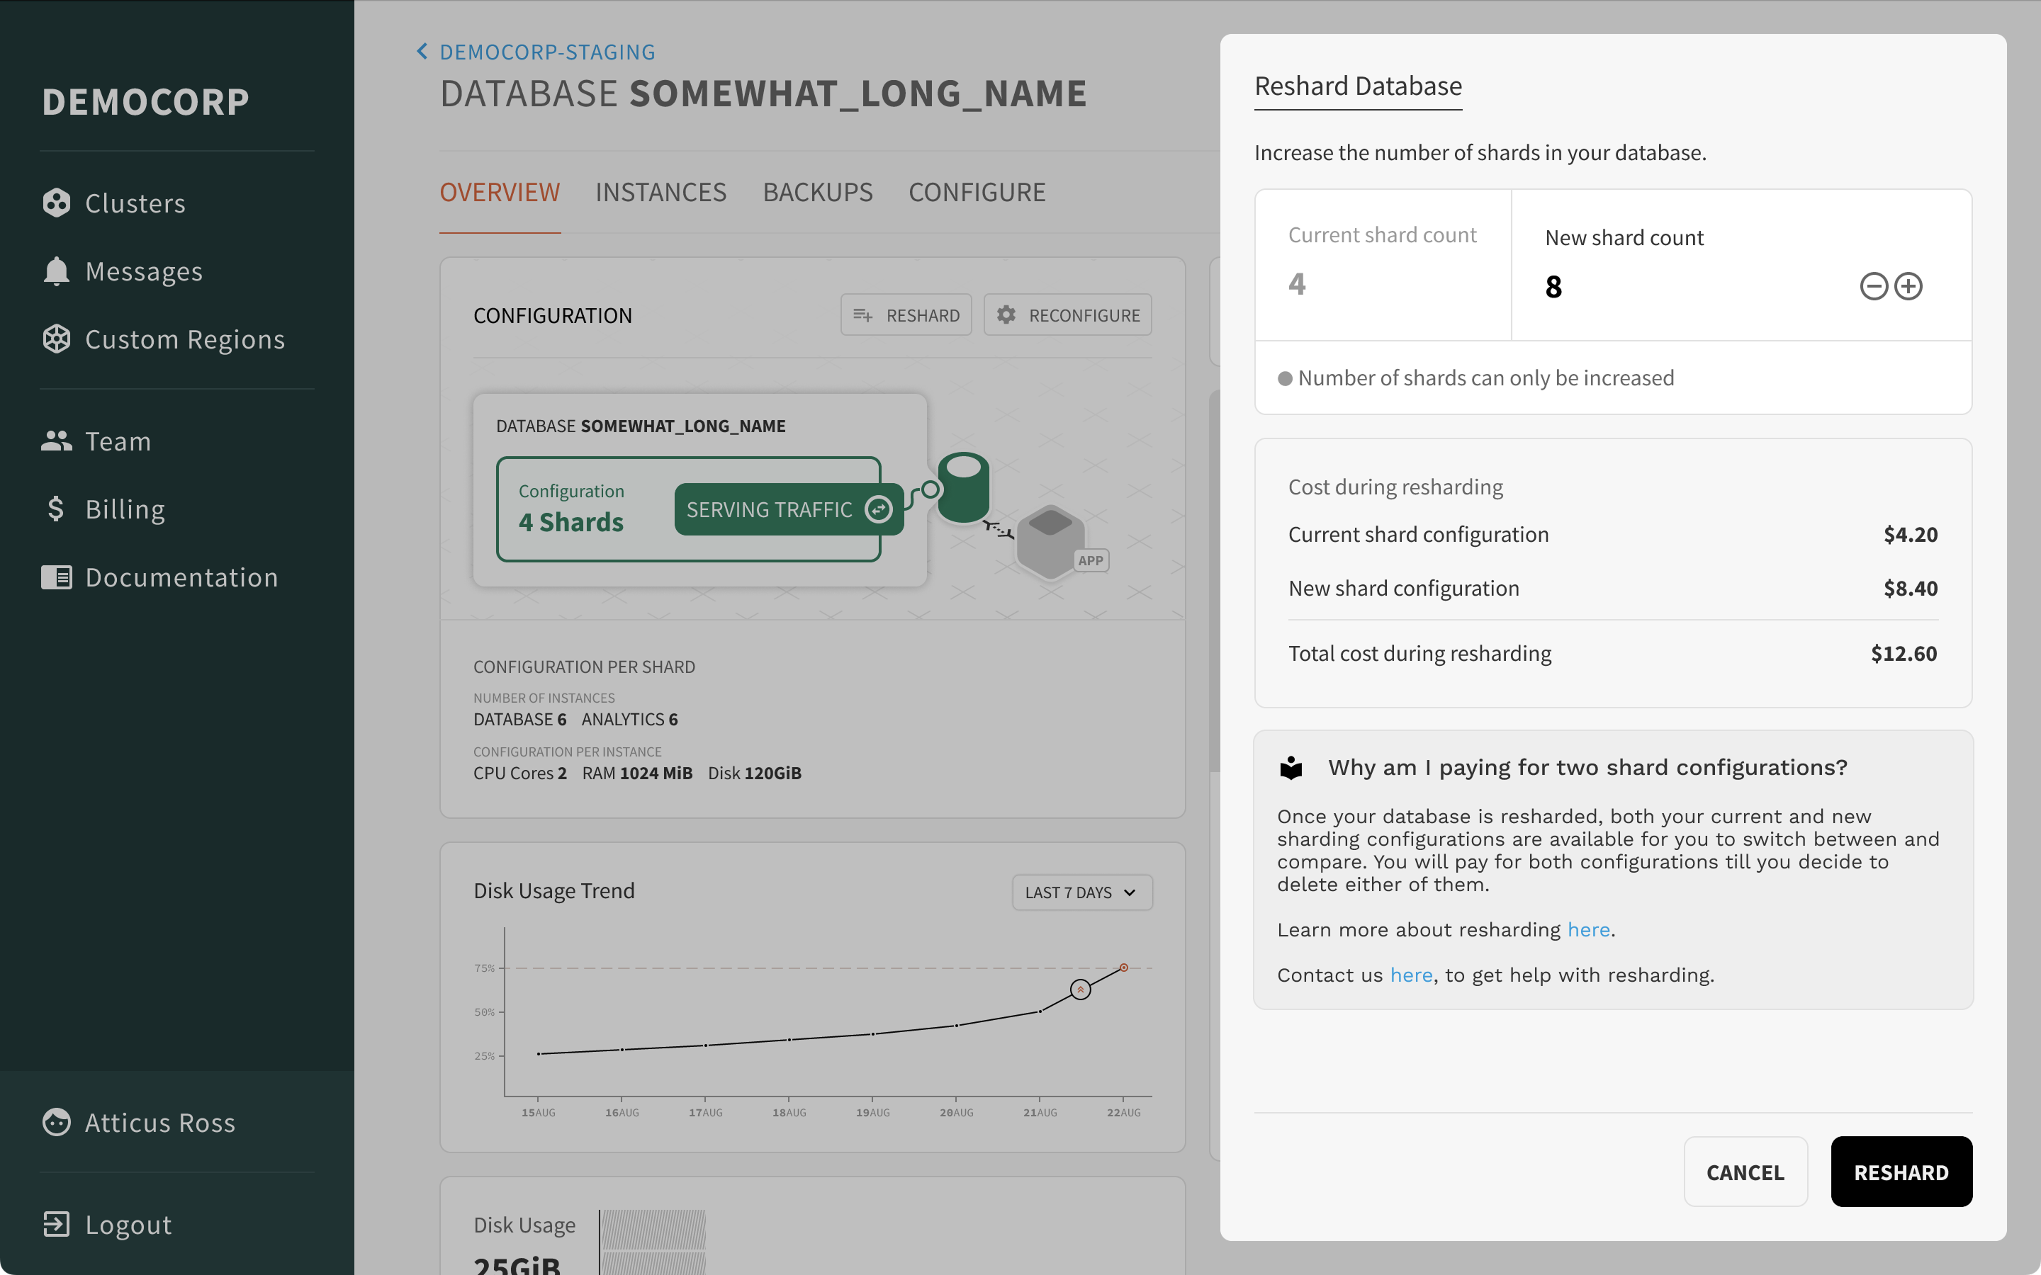Switch to the Instances tab
Viewport: 2041px width, 1275px height.
pos(660,192)
